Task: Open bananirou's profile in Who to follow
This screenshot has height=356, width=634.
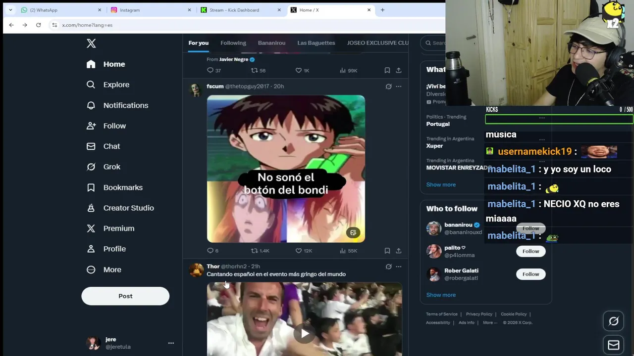Action: (458, 225)
